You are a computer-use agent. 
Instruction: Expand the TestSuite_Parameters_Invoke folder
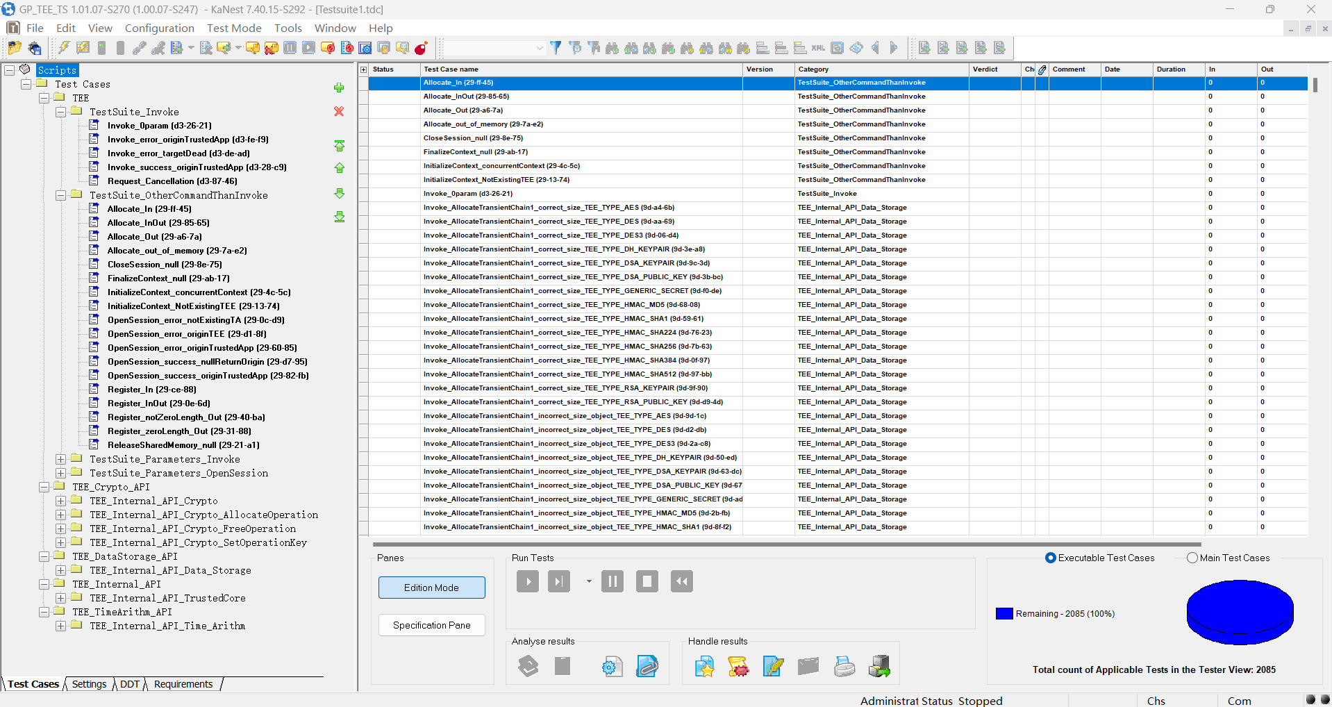click(61, 459)
